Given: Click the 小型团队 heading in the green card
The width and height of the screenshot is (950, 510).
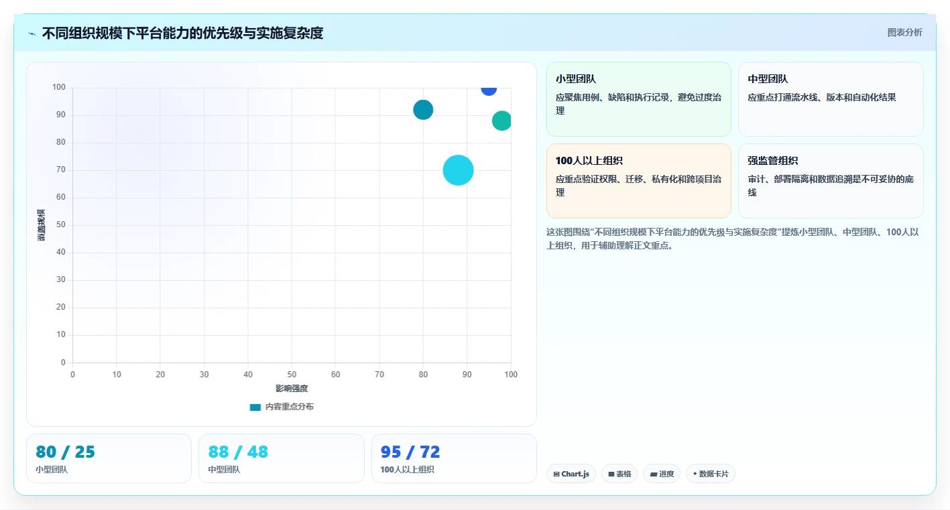Looking at the screenshot, I should (x=576, y=79).
